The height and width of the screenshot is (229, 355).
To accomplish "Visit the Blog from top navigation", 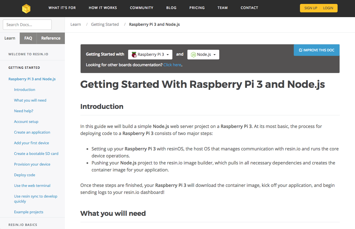I will click(171, 8).
